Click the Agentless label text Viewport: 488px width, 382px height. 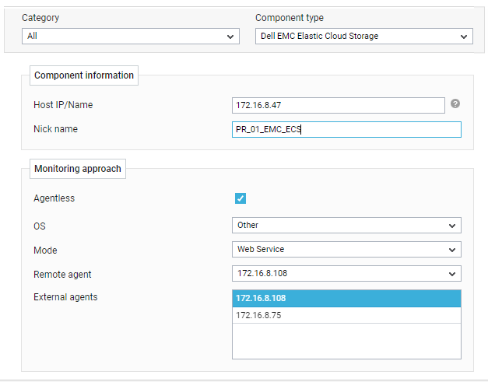pos(54,198)
